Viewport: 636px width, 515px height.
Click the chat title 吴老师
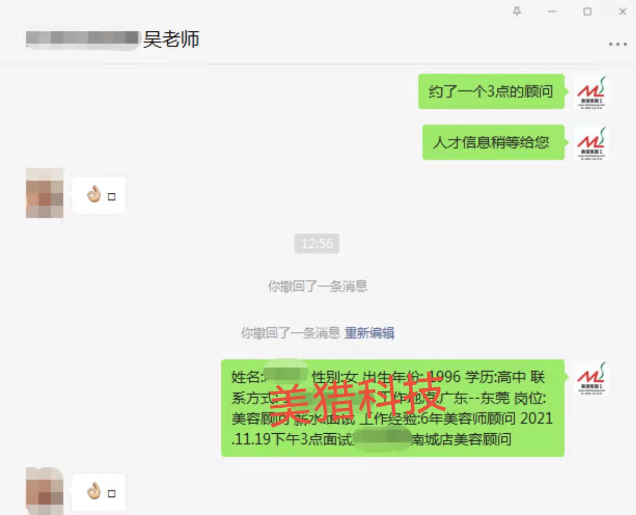171,40
